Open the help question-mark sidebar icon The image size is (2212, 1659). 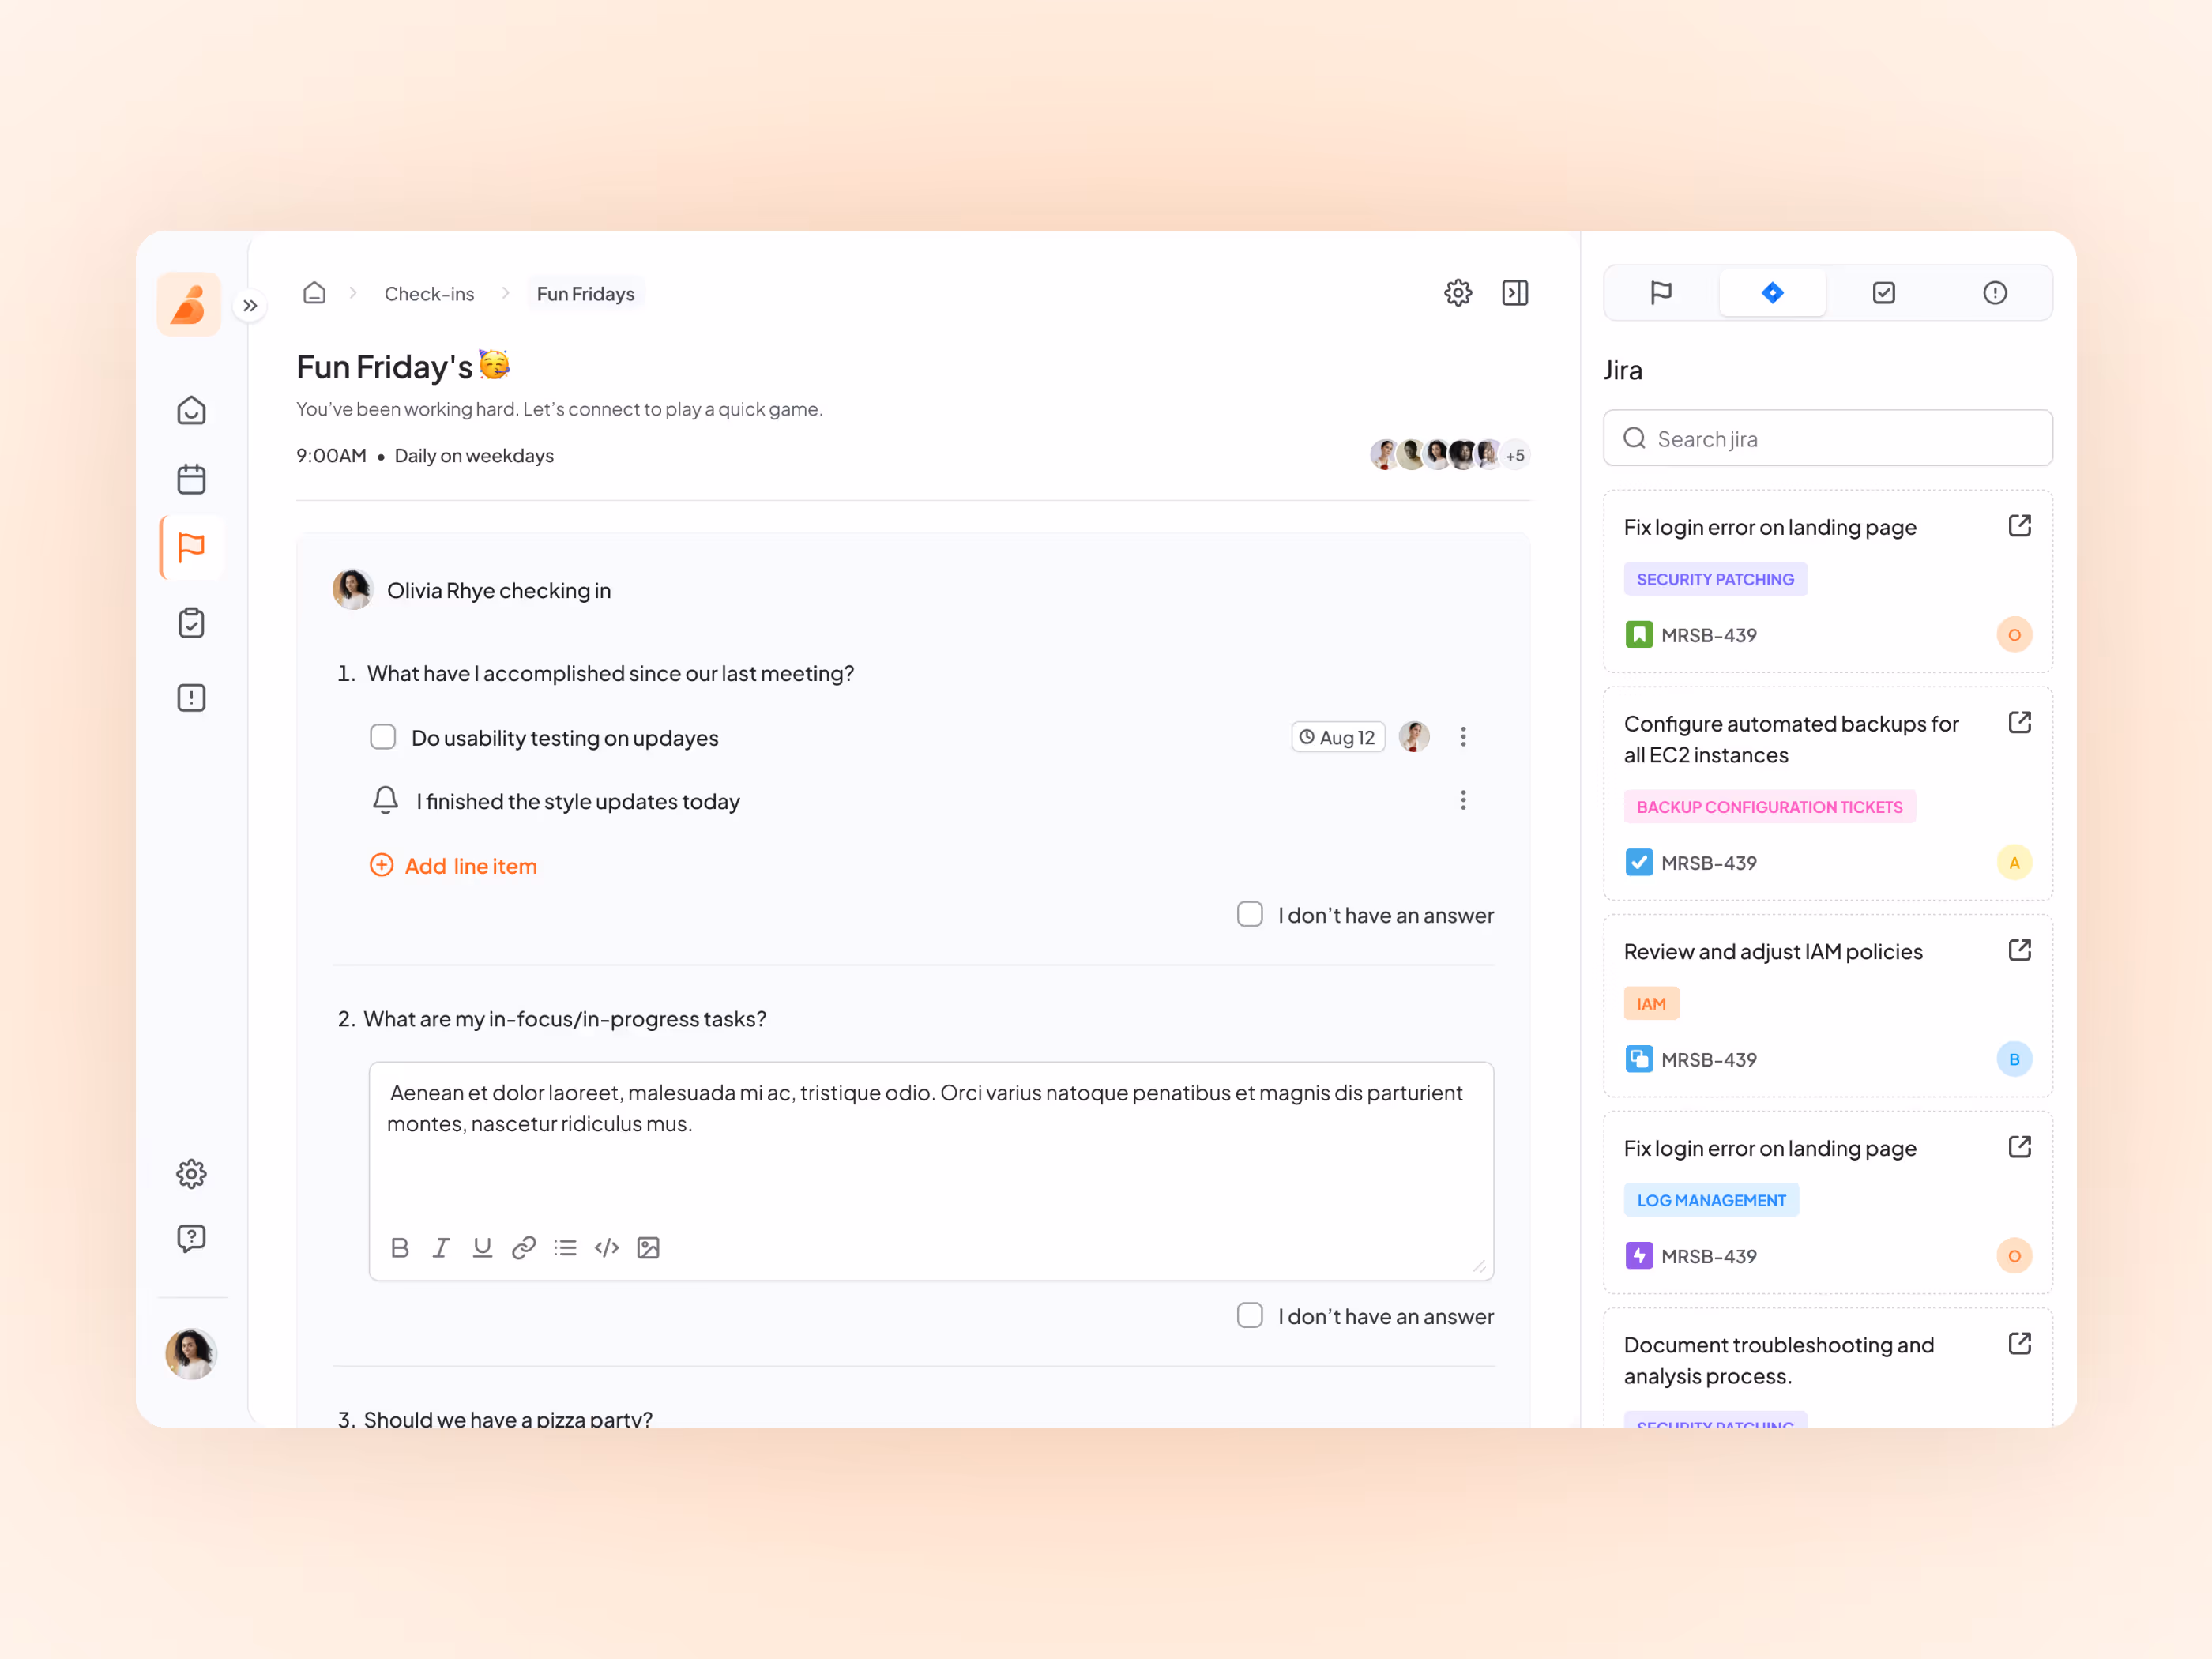coord(191,1238)
